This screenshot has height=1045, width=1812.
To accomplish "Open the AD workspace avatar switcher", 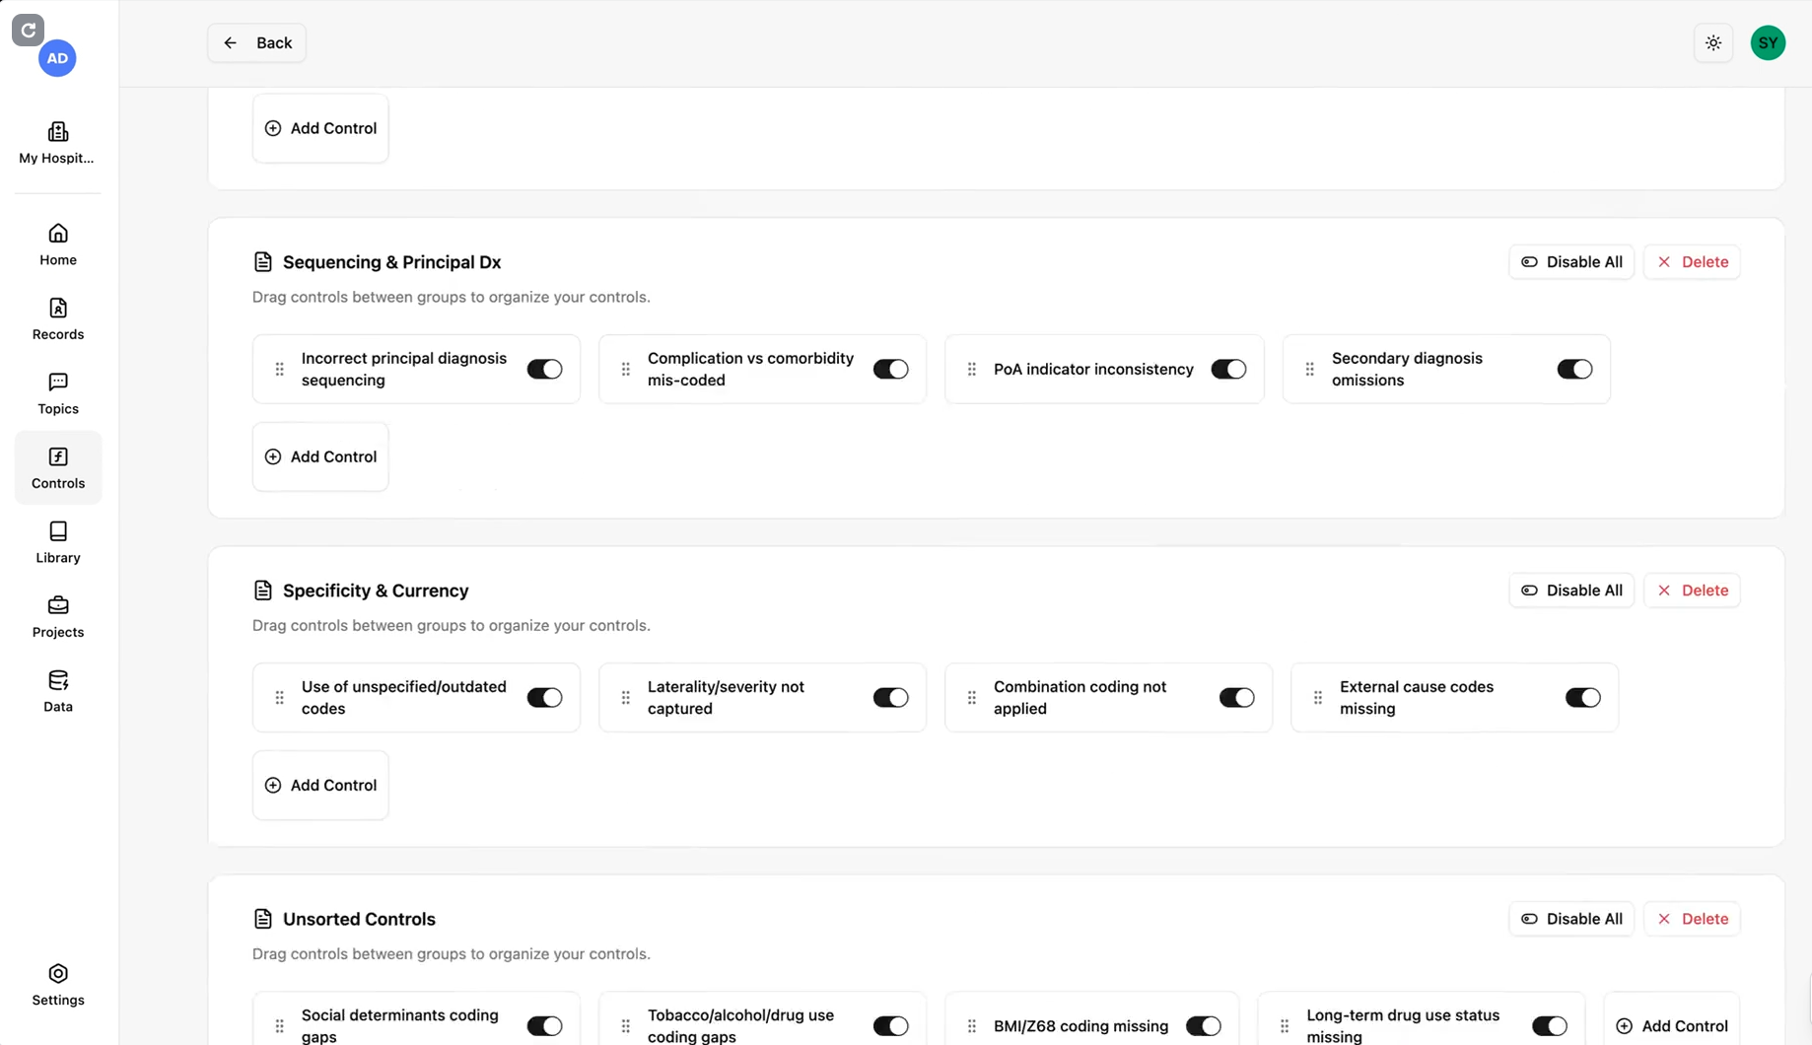I will pos(57,58).
